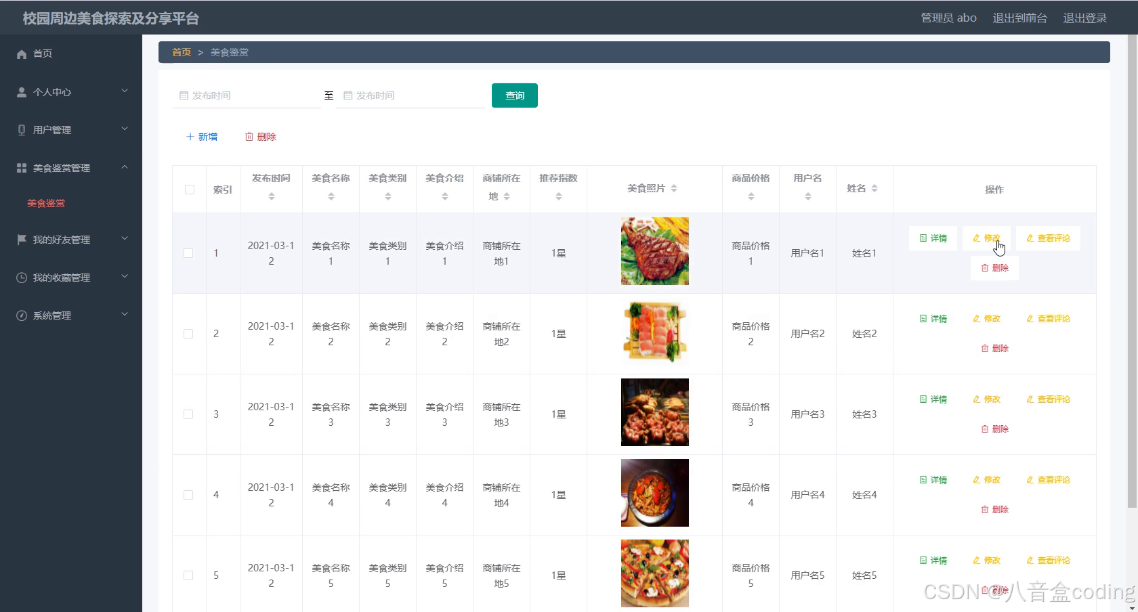
Task: Click the start 发布时间 date input
Action: [x=247, y=95]
